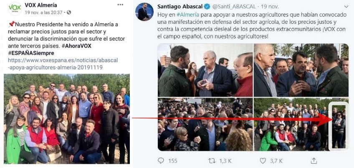Click the #AhoraVOX hashtag
The height and width of the screenshot is (168, 354).
point(76,46)
